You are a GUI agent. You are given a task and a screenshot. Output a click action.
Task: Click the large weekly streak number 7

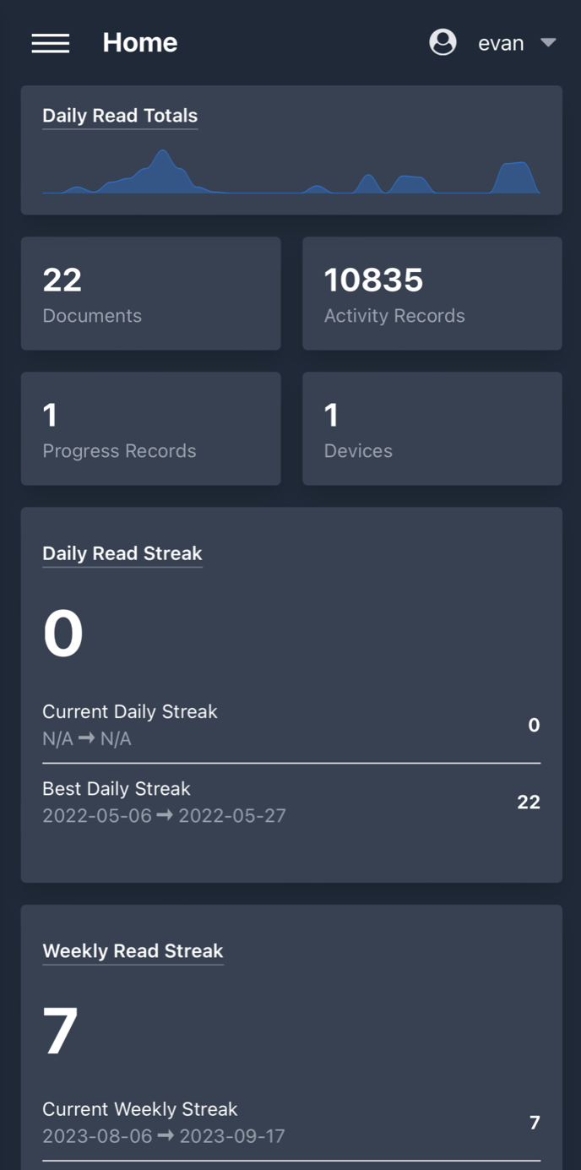(x=61, y=1031)
